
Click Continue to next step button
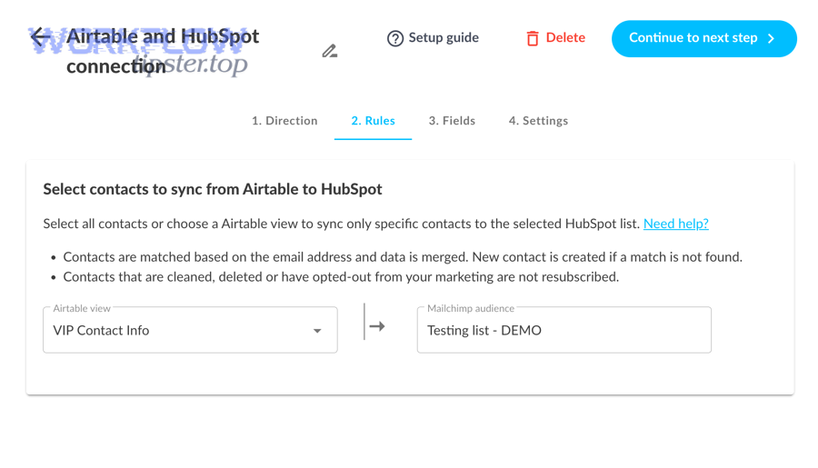(703, 38)
